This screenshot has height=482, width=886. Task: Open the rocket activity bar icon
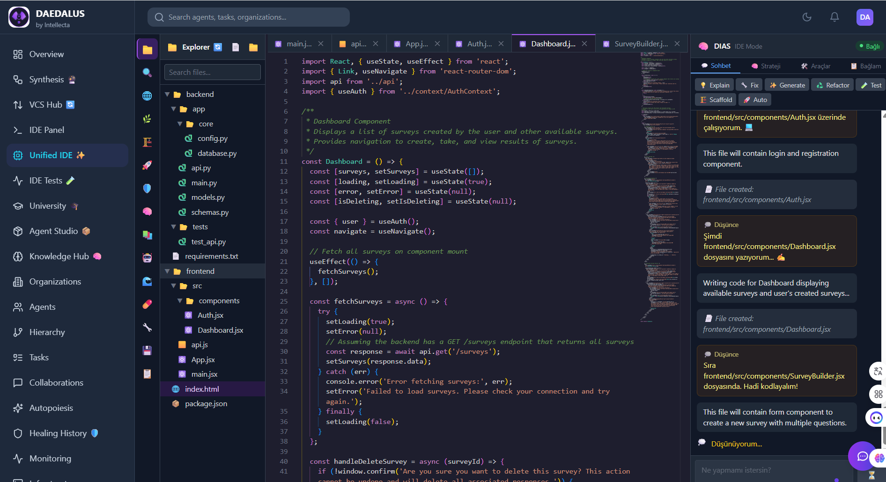[147, 165]
